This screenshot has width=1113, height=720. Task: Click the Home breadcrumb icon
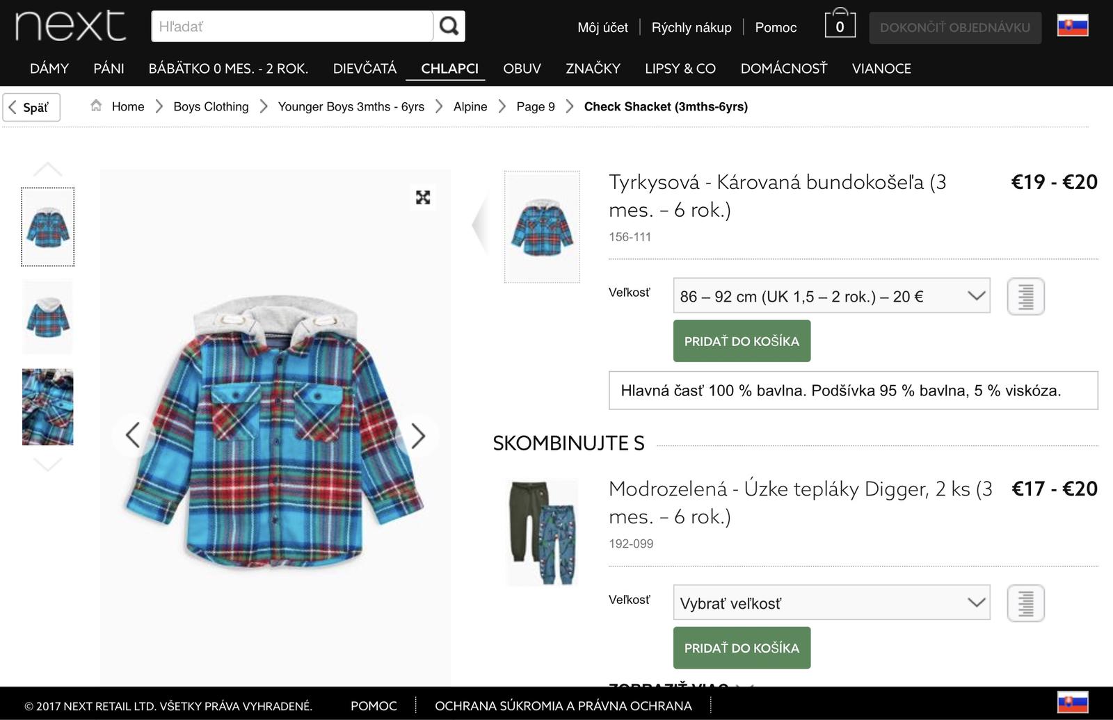coord(96,106)
